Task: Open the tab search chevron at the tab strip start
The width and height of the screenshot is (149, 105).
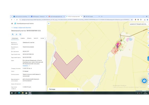Action: 11,16
